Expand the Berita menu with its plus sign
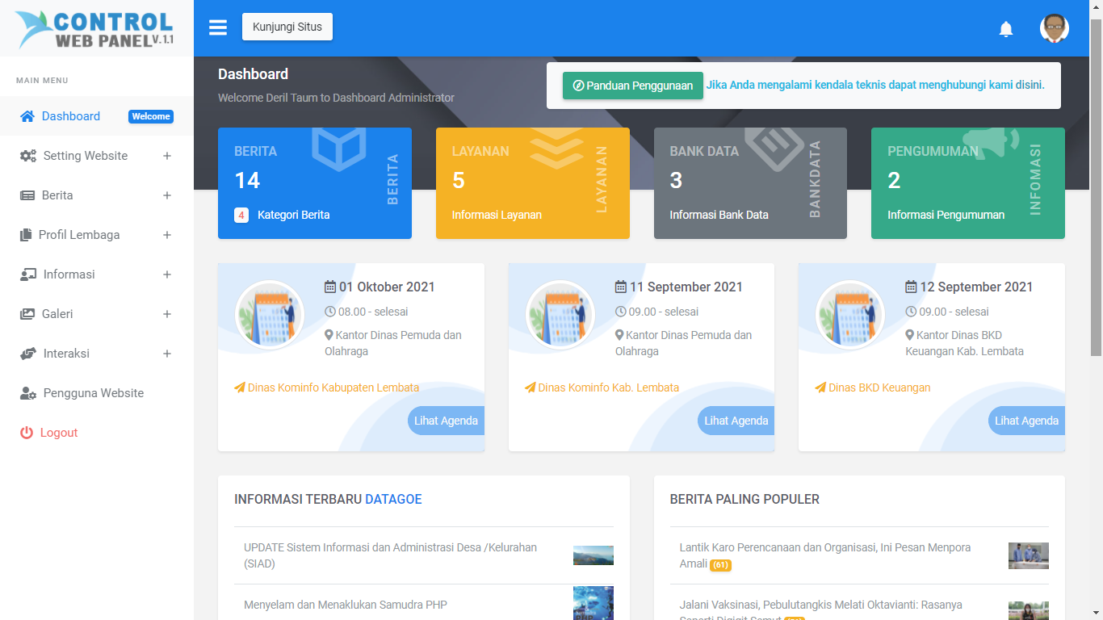The width and height of the screenshot is (1103, 620). [x=167, y=195]
